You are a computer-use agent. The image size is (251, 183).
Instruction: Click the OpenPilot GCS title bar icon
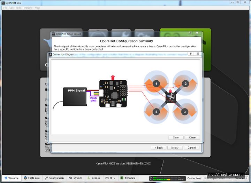[x=3, y=3]
